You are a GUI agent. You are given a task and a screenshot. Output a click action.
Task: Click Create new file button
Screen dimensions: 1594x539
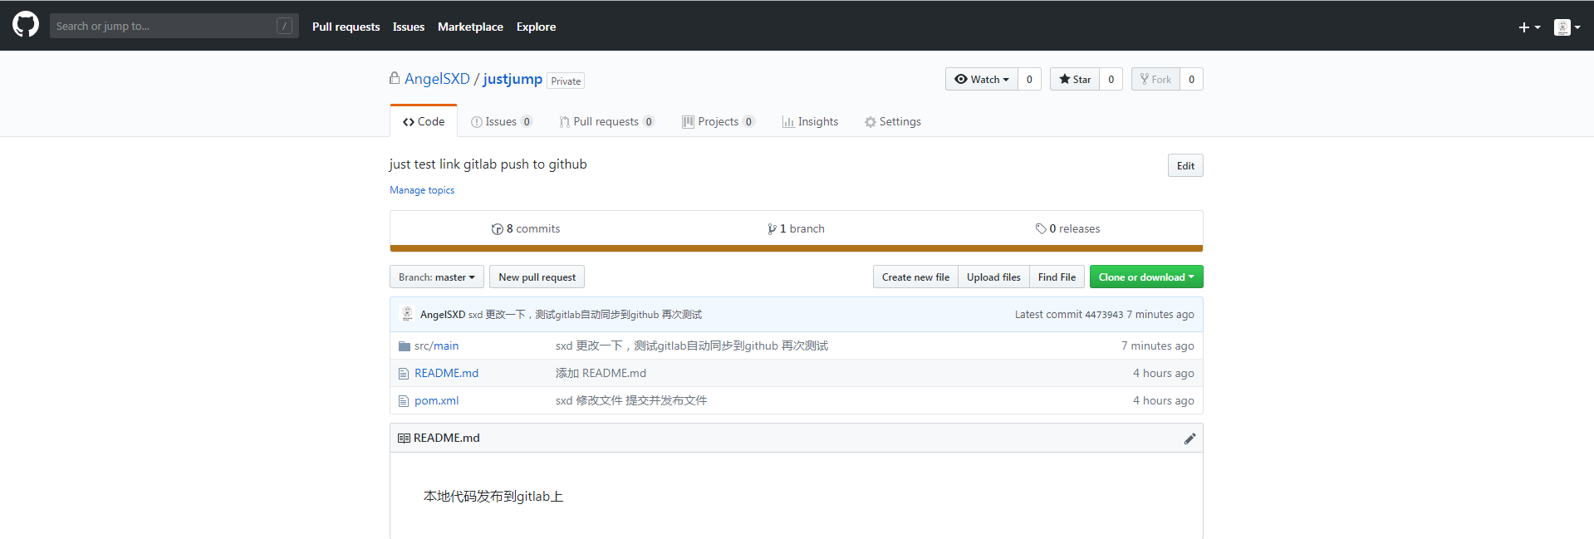point(915,277)
